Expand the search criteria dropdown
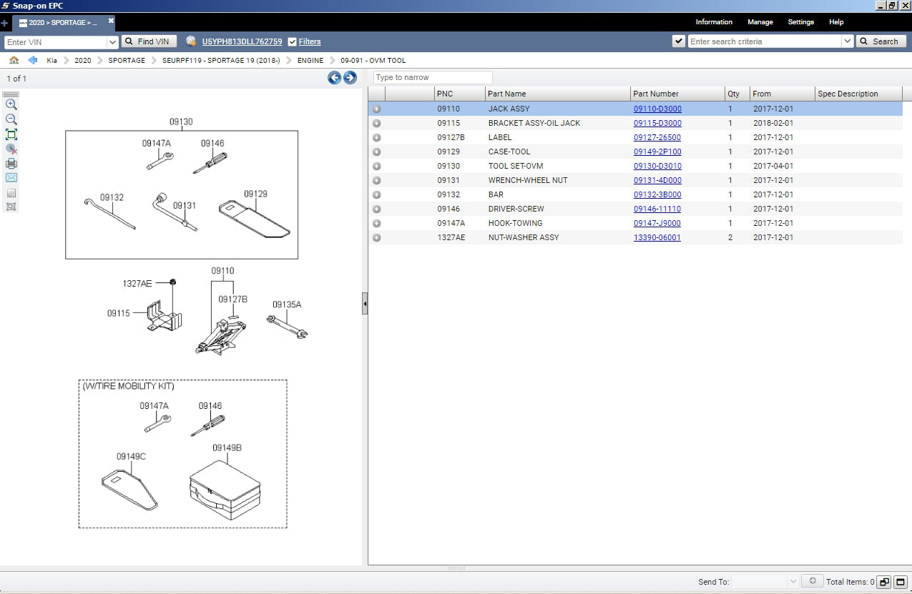This screenshot has height=594, width=912. (x=848, y=41)
